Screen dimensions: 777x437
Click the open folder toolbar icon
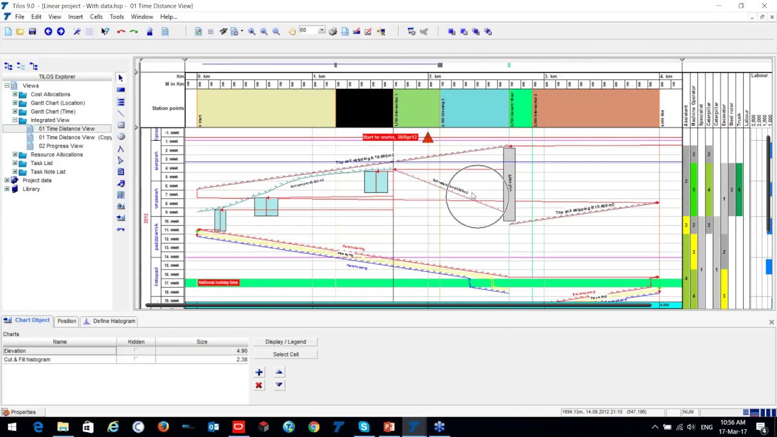pos(20,32)
